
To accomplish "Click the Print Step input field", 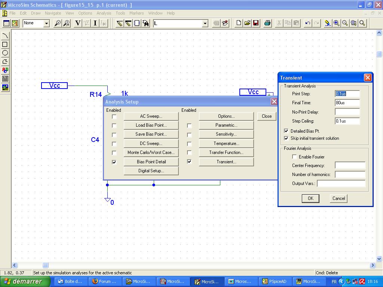I will point(347,94).
